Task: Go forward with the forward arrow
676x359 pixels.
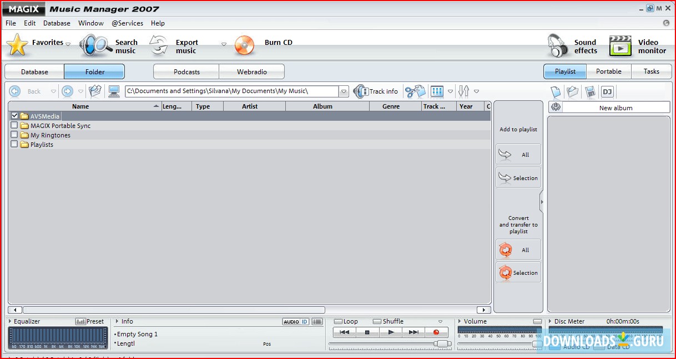Action: pos(67,91)
